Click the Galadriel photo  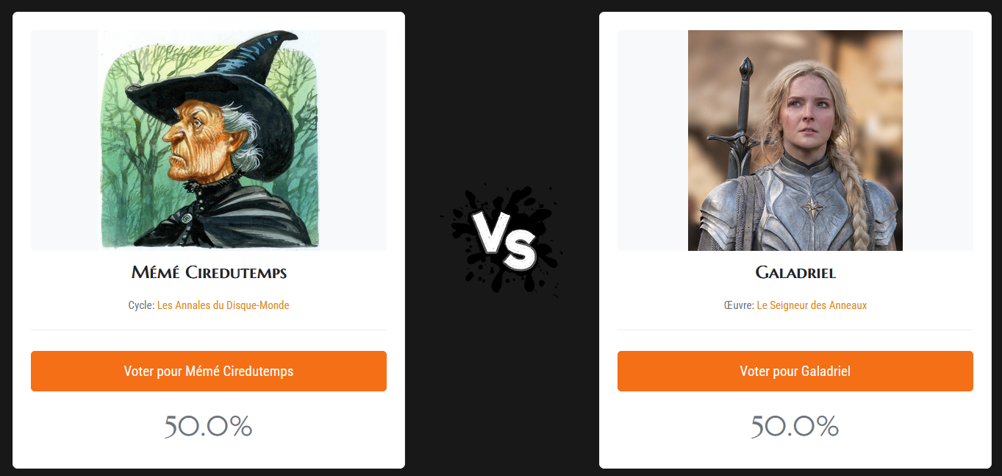pyautogui.click(x=795, y=141)
